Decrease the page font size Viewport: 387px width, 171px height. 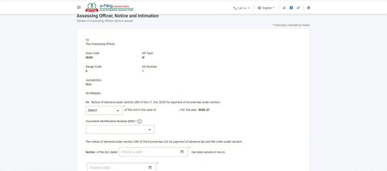tap(284, 8)
